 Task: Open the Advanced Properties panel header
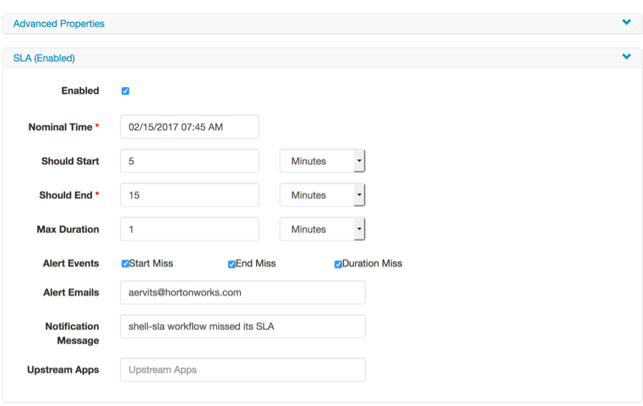point(59,24)
